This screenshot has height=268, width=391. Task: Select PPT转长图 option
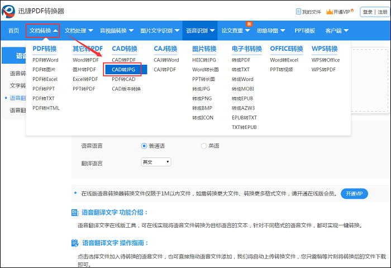point(203,79)
